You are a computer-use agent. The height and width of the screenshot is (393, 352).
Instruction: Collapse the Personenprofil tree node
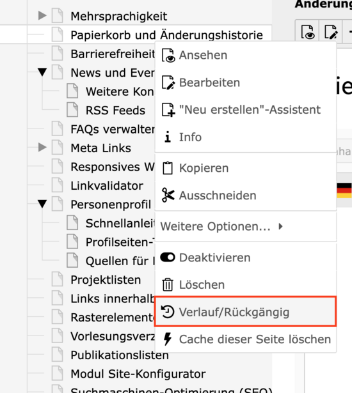click(42, 204)
